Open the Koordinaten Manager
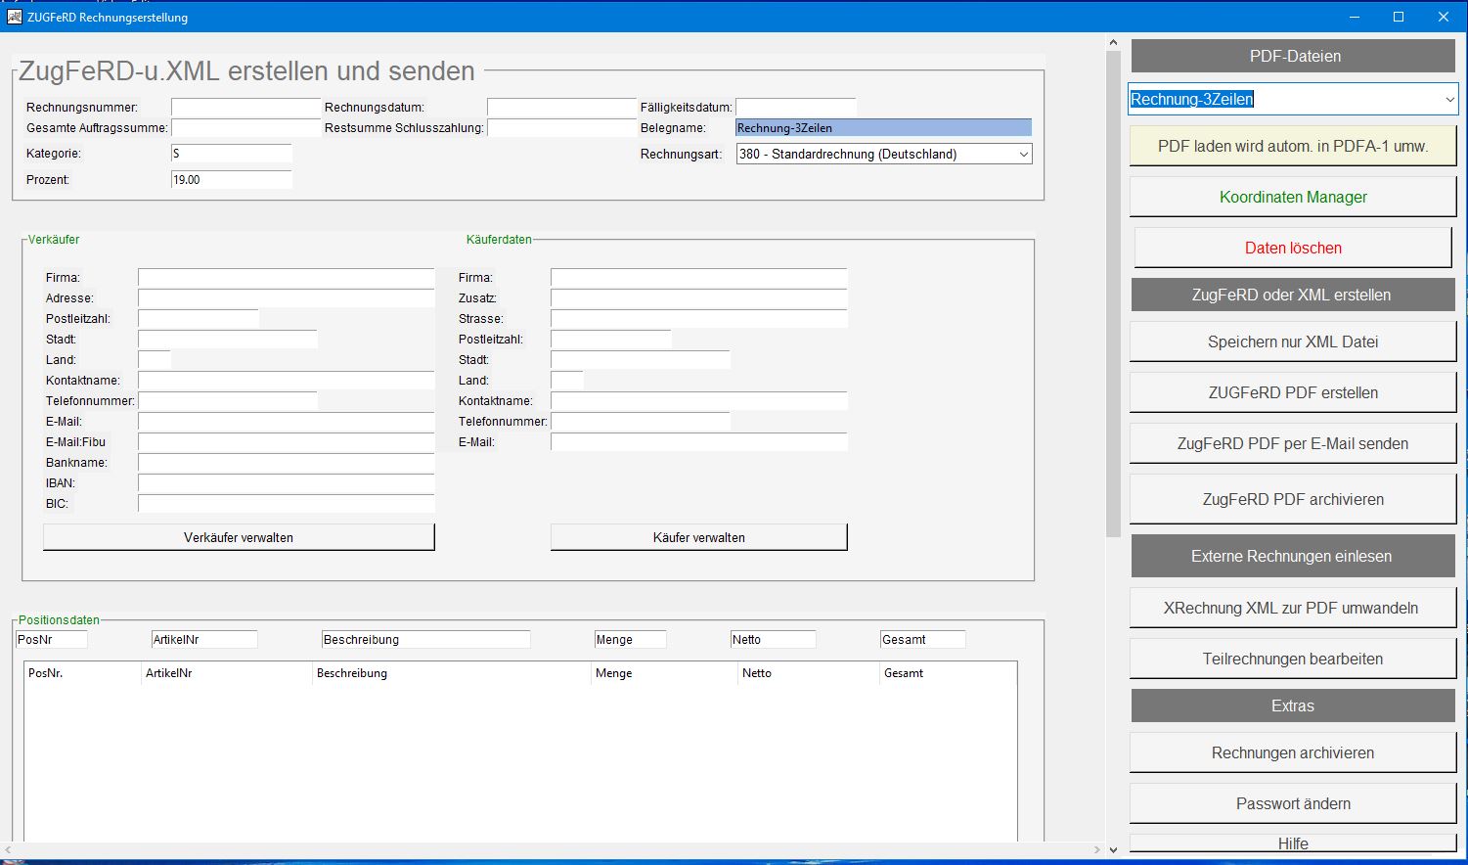This screenshot has height=865, width=1468. 1292,197
